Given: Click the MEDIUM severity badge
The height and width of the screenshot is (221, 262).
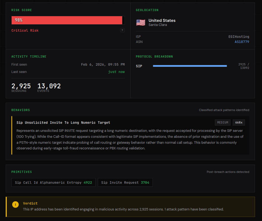Looking at the screenshot, I should tap(222, 122).
